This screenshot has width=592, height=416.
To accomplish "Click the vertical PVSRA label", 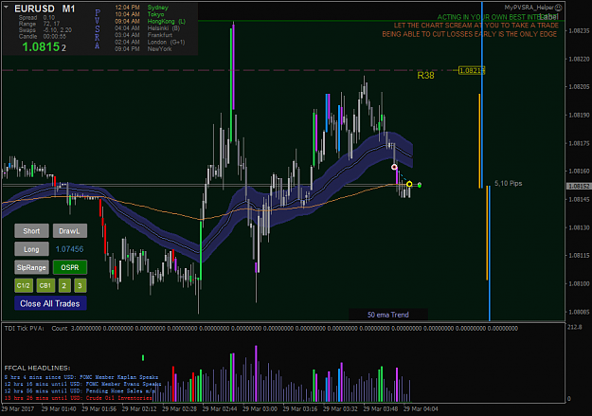I will click(x=98, y=29).
